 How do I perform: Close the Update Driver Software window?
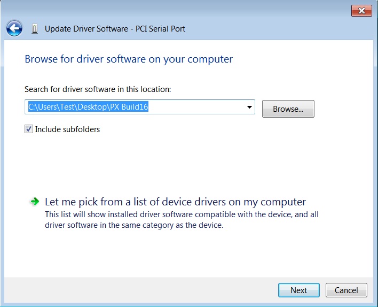click(x=361, y=11)
